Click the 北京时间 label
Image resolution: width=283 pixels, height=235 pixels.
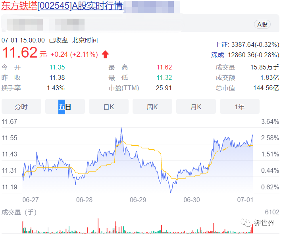[x=85, y=40]
